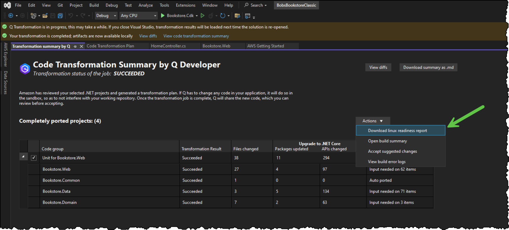The image size is (509, 230).
Task: Expand the Restart dropdown arrow
Action: [228, 16]
